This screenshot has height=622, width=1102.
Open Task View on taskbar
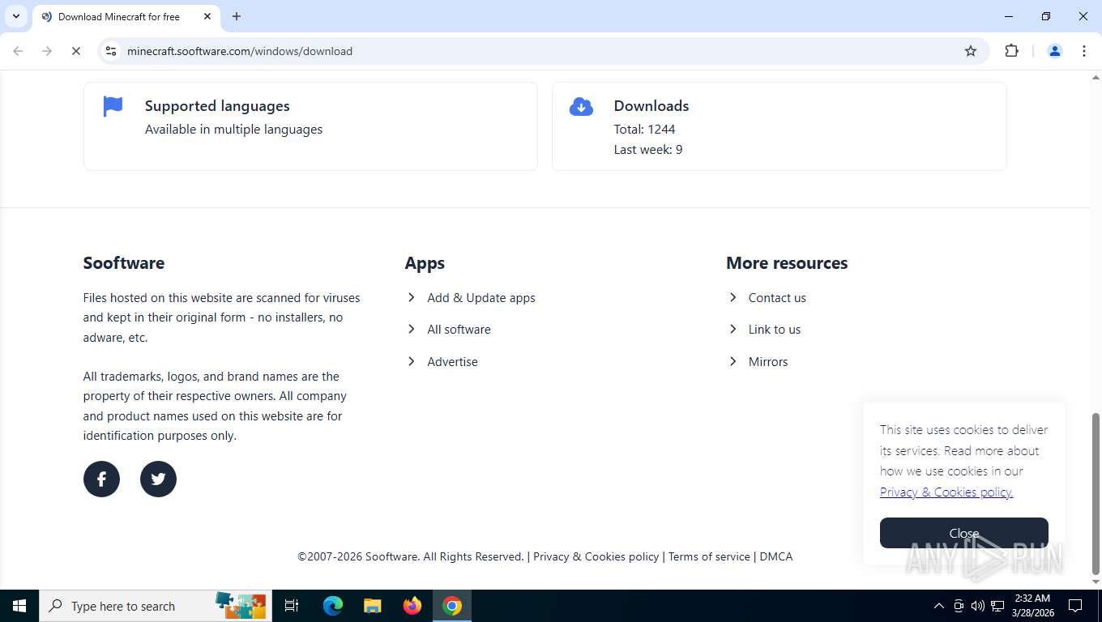(292, 606)
